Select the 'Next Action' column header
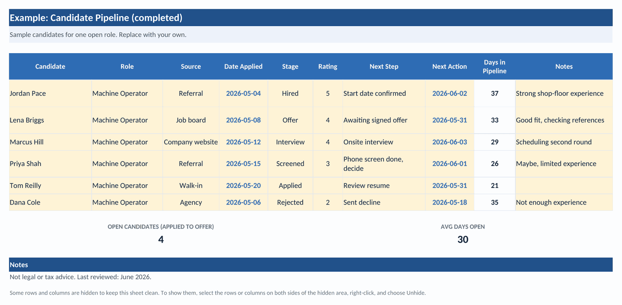Screen dimensions: 622x305 pos(449,66)
